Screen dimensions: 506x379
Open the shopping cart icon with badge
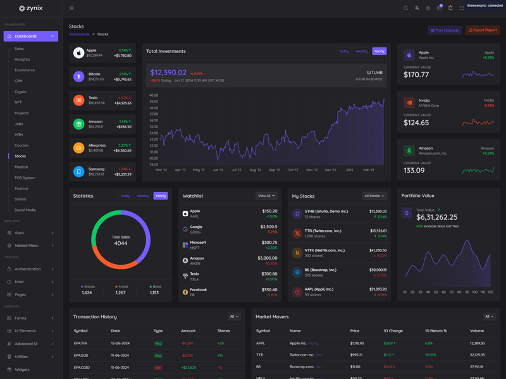tap(439, 8)
